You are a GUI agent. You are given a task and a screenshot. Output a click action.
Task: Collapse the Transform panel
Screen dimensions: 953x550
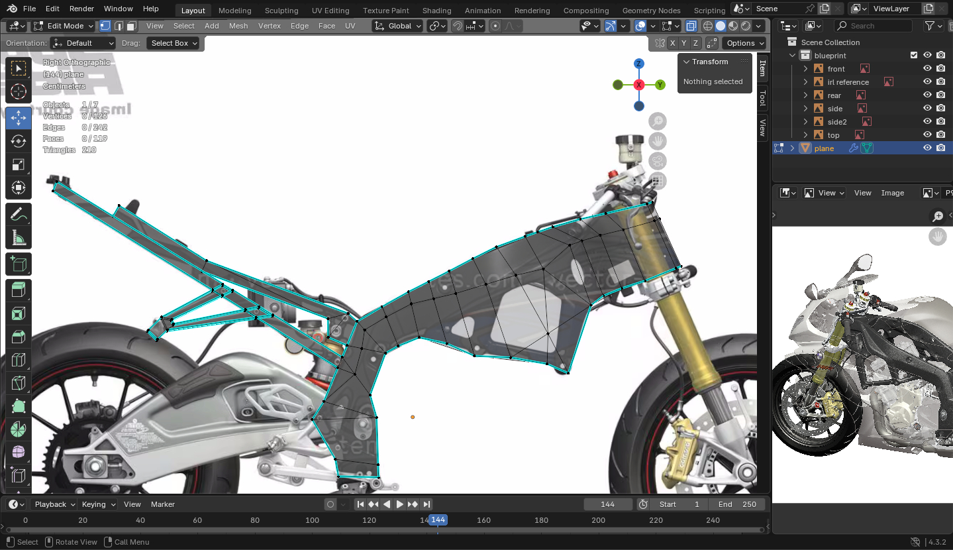coord(687,62)
